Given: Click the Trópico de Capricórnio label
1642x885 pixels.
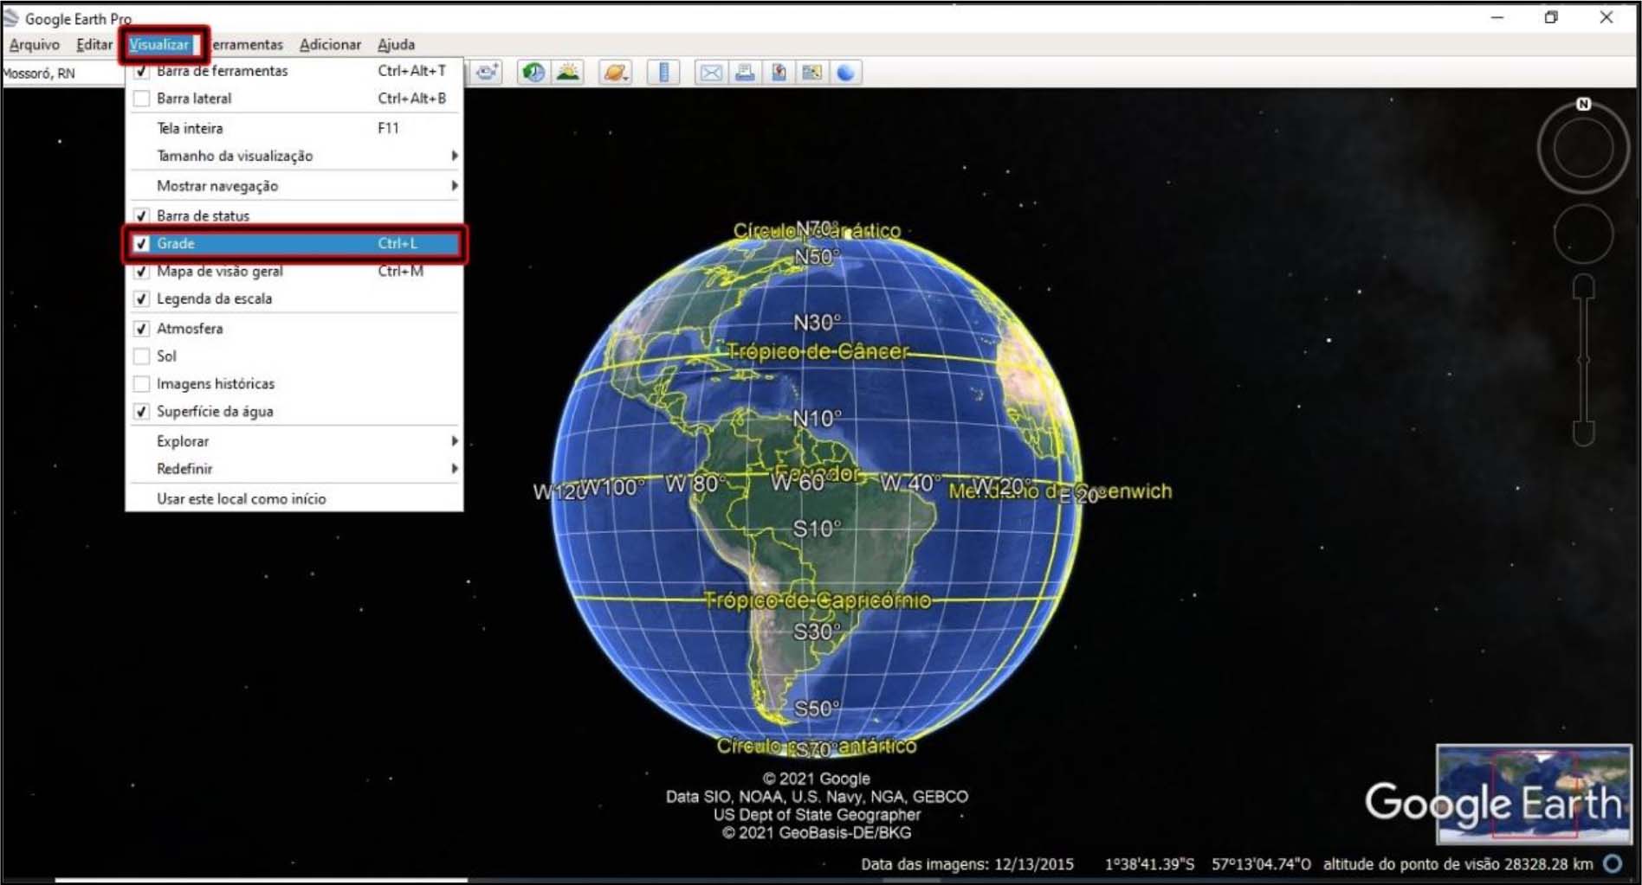Looking at the screenshot, I should point(818,600).
